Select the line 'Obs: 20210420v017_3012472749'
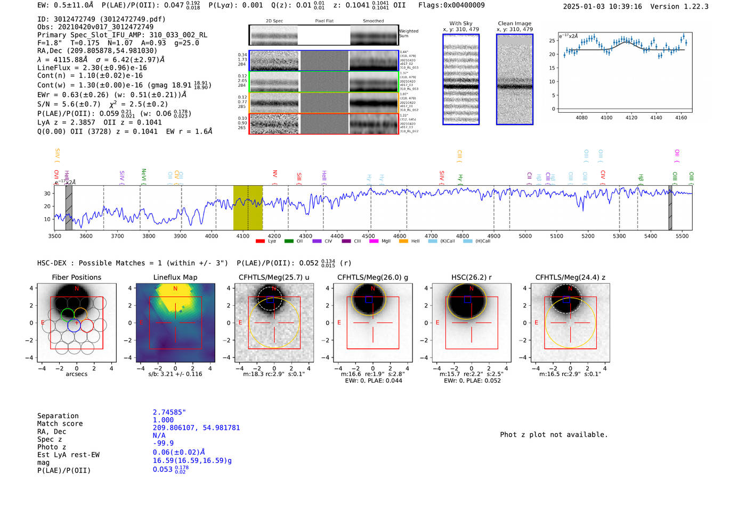Screen dimensions: 746x507 click(x=95, y=27)
